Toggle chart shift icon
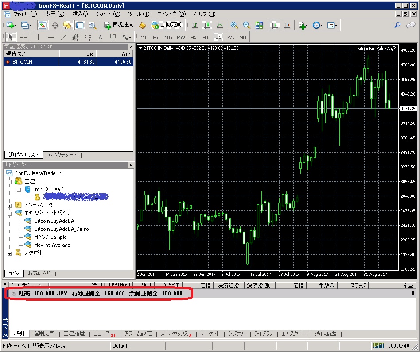 (x=287, y=25)
